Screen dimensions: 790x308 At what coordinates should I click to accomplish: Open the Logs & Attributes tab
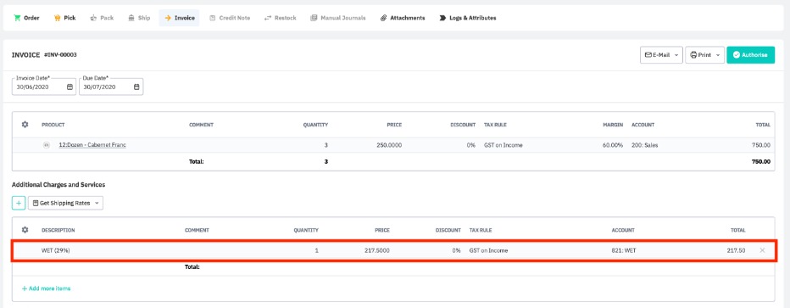coord(468,18)
